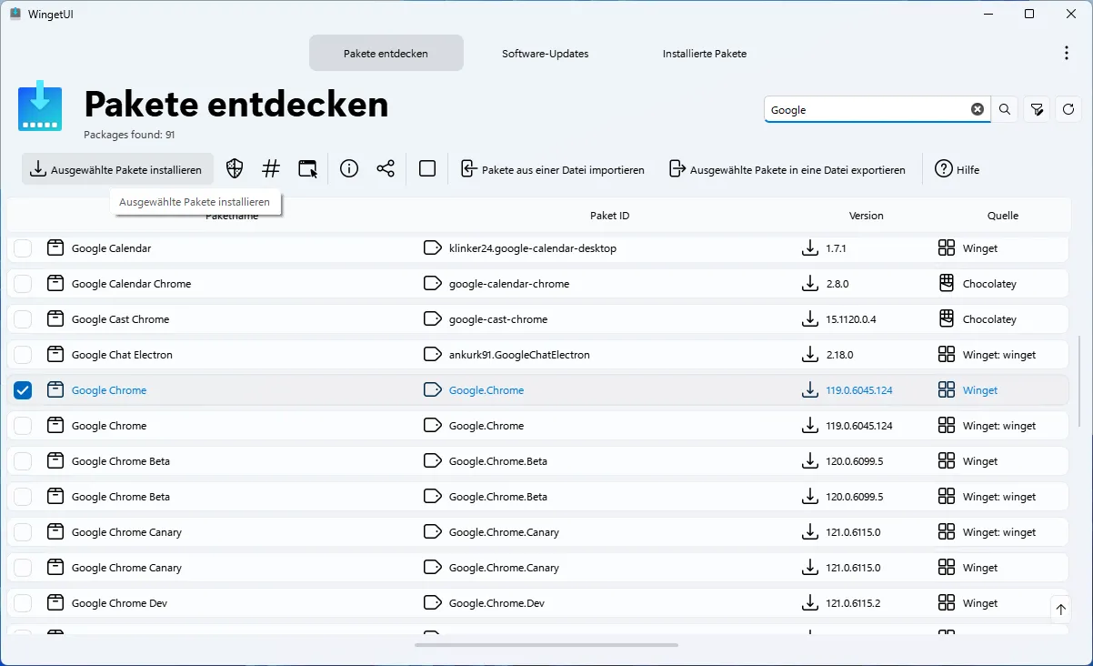This screenshot has width=1093, height=666.
Task: Click the download icon beside 121.0.6115.2
Action: click(x=809, y=602)
